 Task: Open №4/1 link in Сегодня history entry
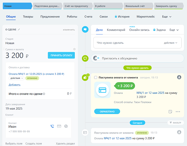point(117,138)
